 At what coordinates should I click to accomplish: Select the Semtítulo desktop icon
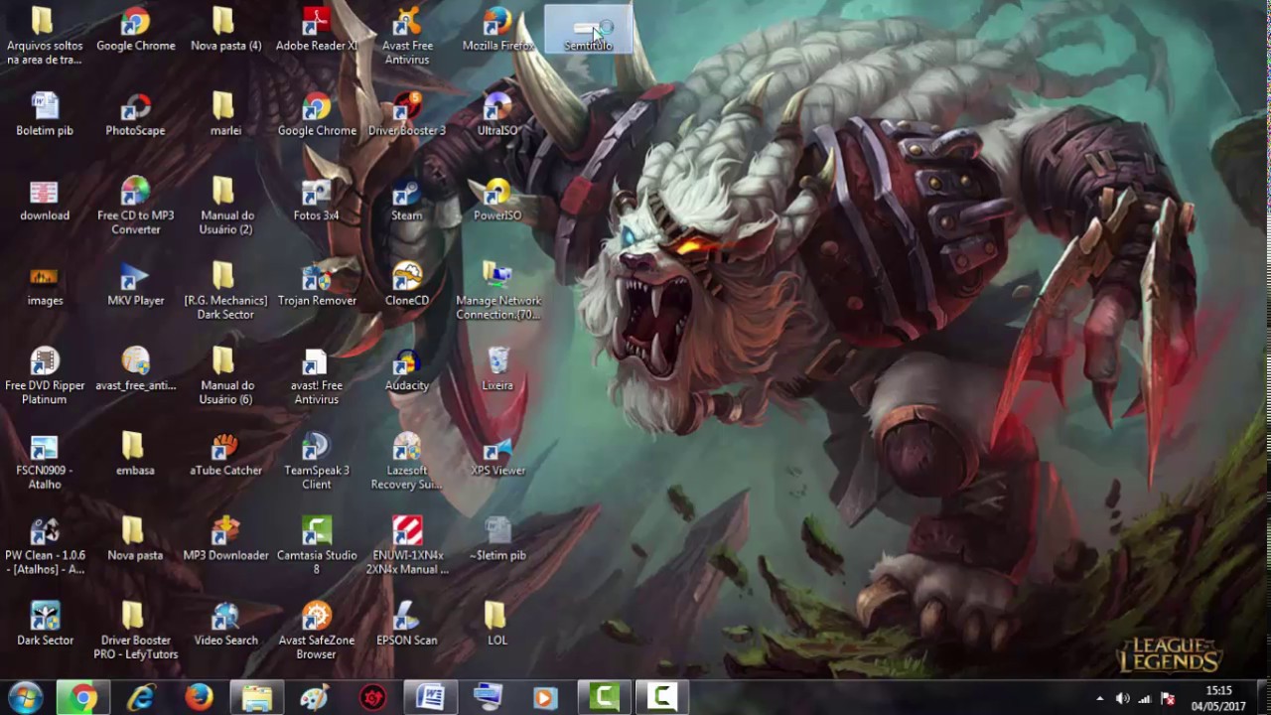[x=588, y=30]
